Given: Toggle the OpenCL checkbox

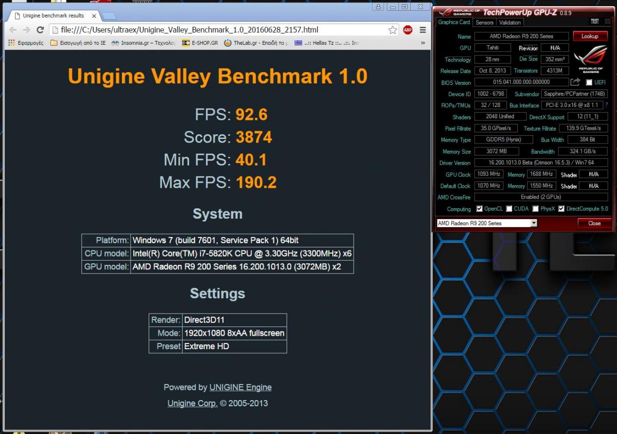Looking at the screenshot, I should [x=479, y=209].
